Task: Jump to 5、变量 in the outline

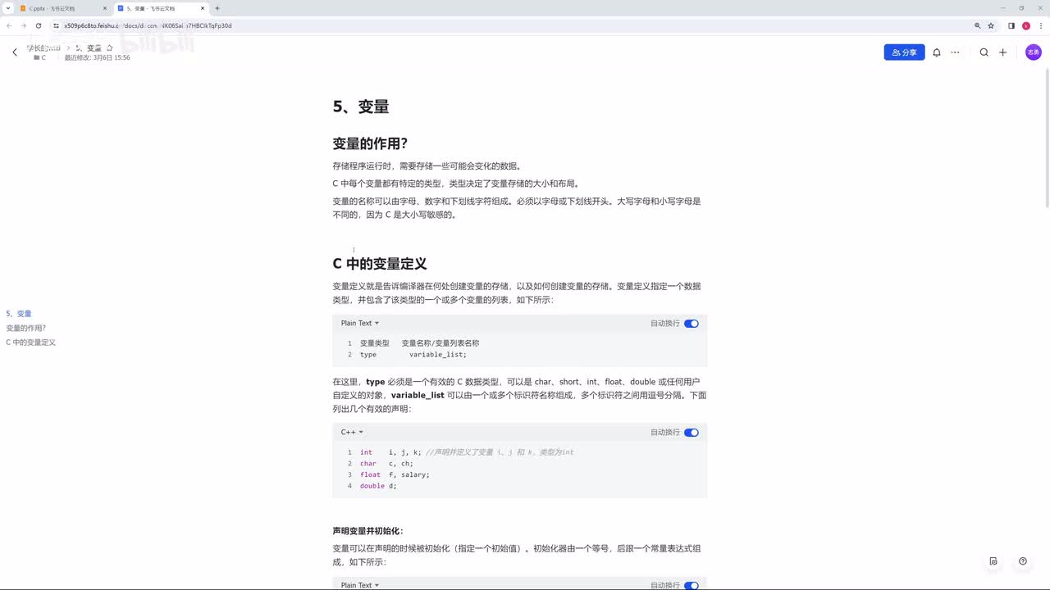Action: 19,314
